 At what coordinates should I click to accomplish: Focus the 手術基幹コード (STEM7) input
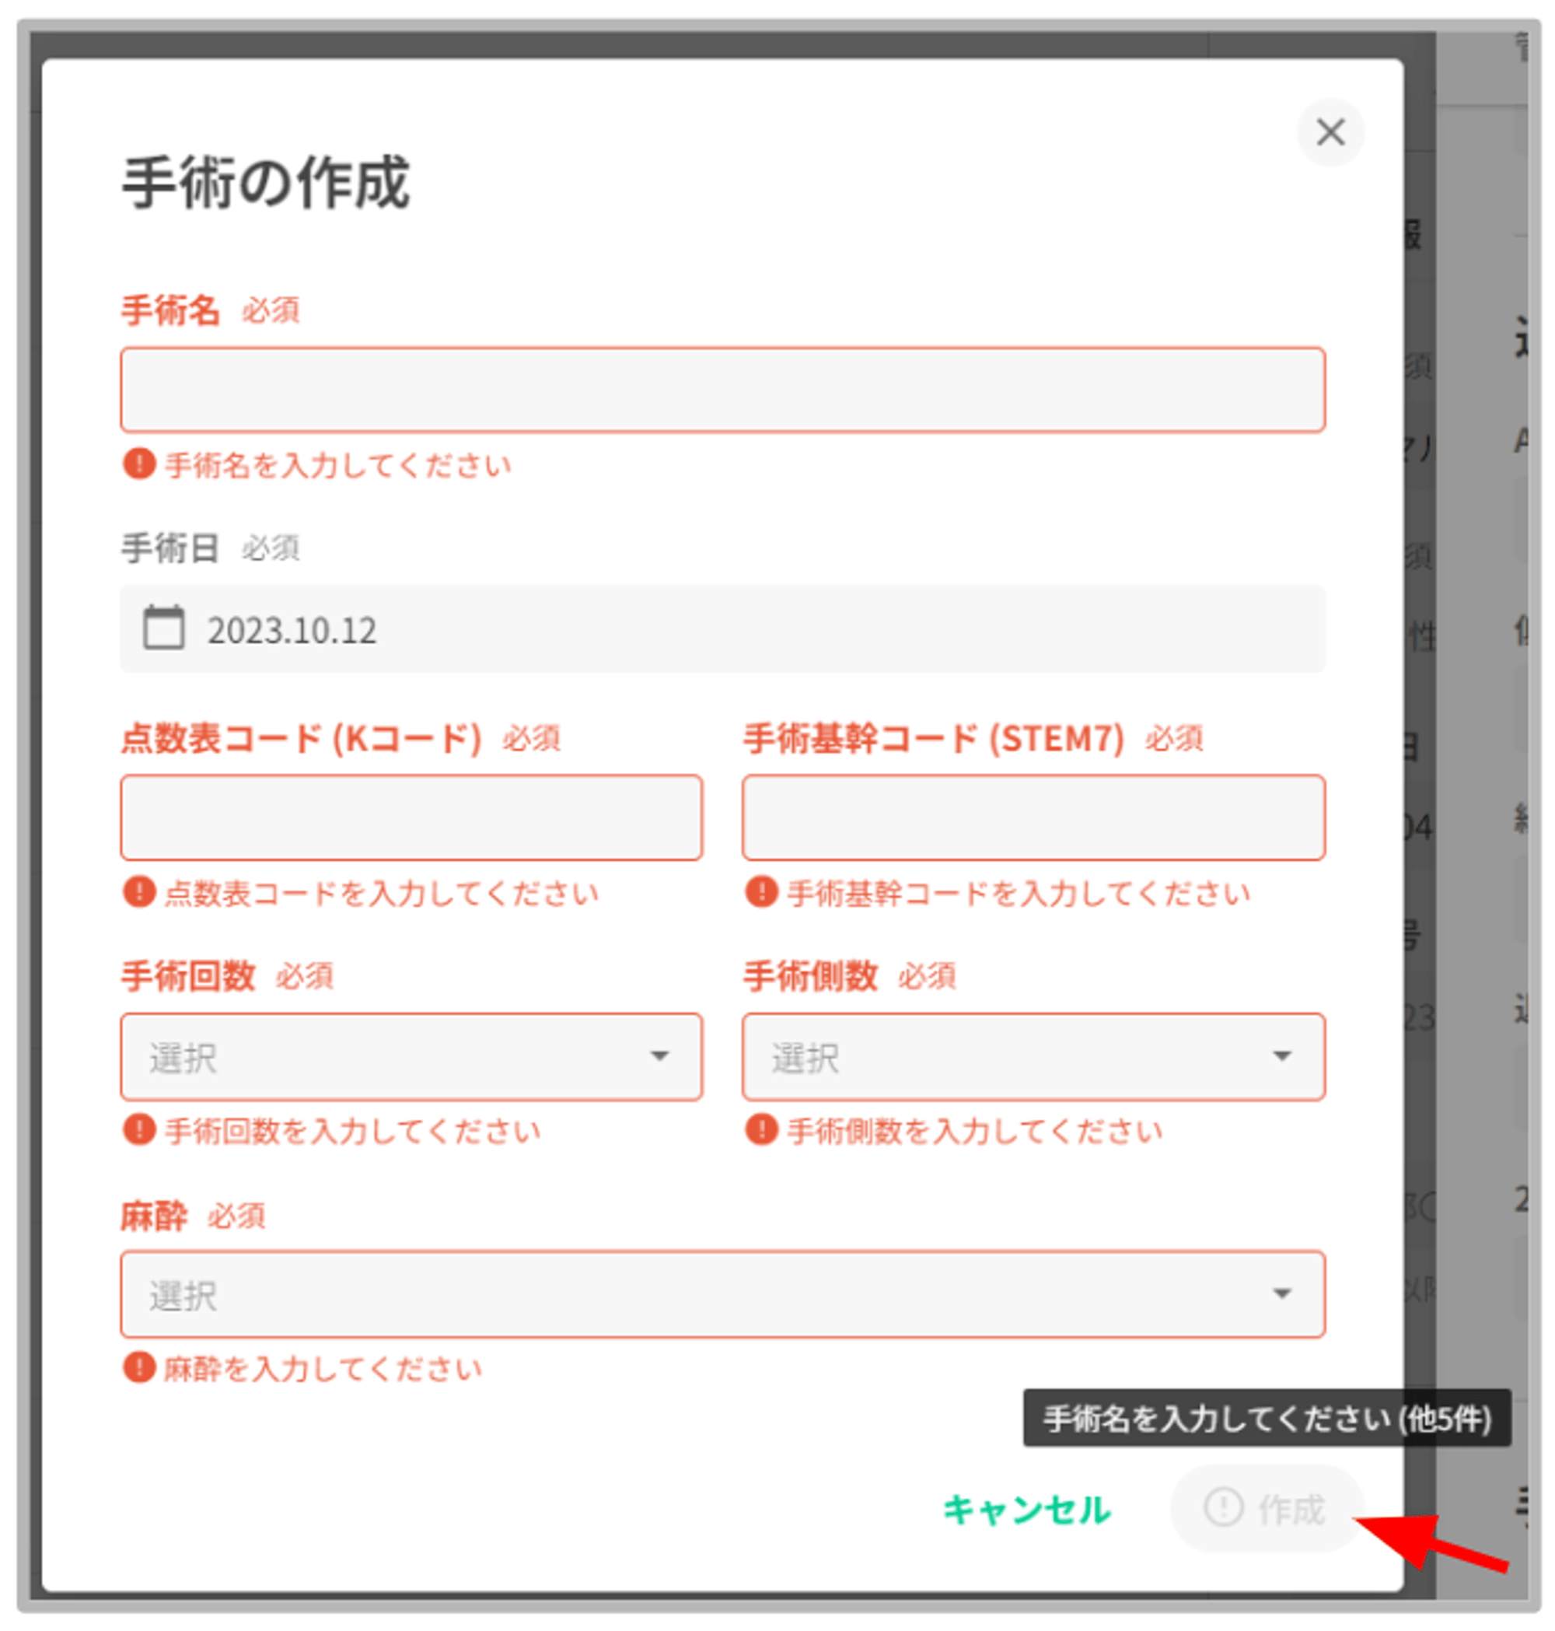pos(1033,817)
